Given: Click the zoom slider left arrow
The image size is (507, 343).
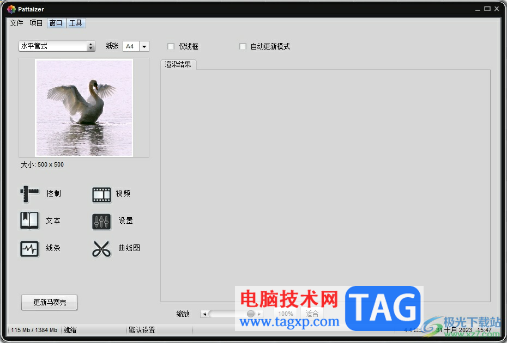Looking at the screenshot, I should (x=204, y=314).
